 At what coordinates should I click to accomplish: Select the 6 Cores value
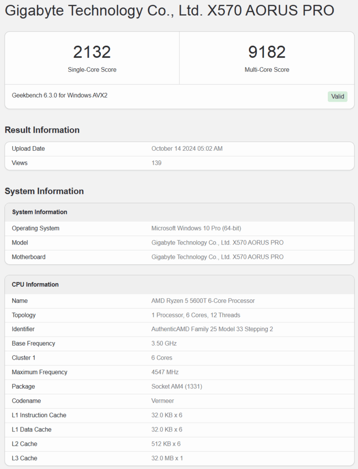(162, 358)
